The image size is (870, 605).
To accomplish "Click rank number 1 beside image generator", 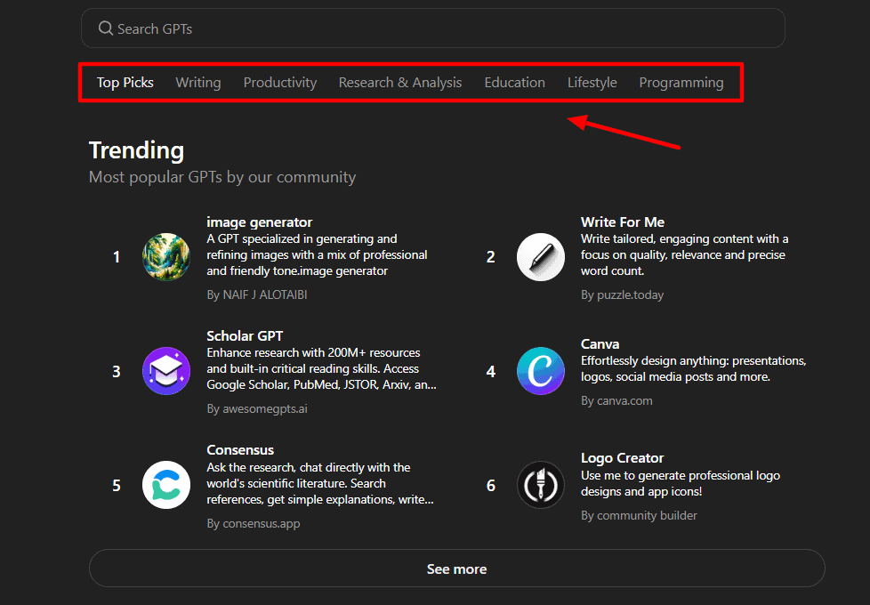I will click(117, 257).
